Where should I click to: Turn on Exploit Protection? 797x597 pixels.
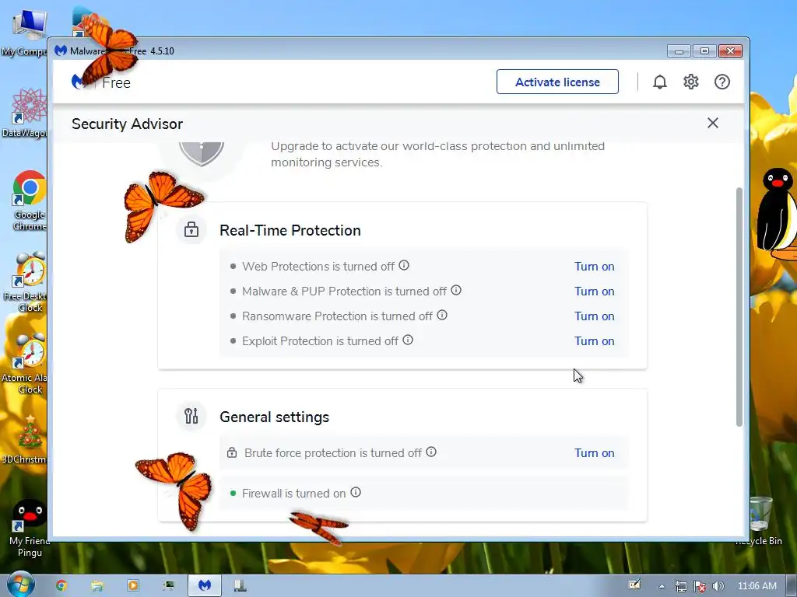pos(594,341)
